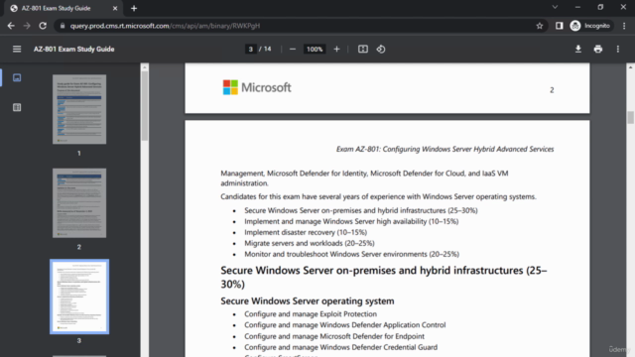Screen dimensions: 635x357
Task: Click 'Configure and manage Microsoft Defender for Endpoint'
Action: [334, 336]
